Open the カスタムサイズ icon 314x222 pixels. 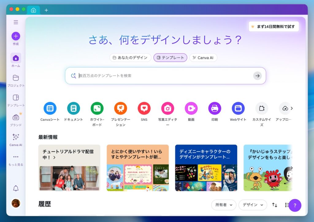pyautogui.click(x=262, y=108)
